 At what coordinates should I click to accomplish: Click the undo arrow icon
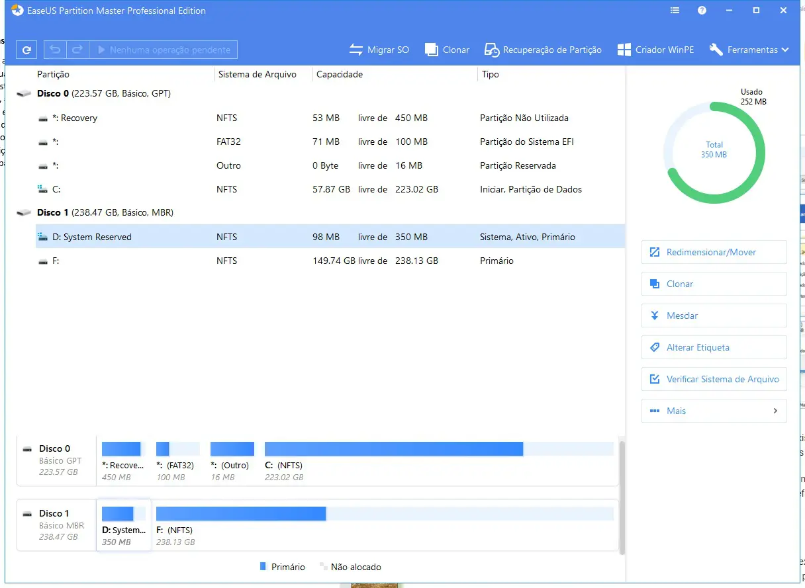(56, 50)
